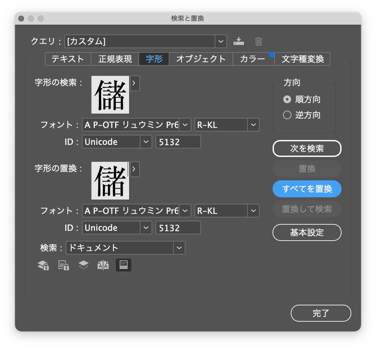The width and height of the screenshot is (376, 349).
Task: Click the replace ID value field 5132
Action: pos(178,228)
